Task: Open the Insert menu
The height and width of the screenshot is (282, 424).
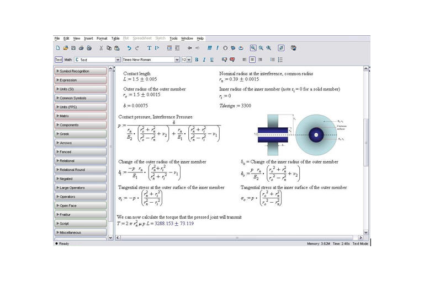Action: 88,39
